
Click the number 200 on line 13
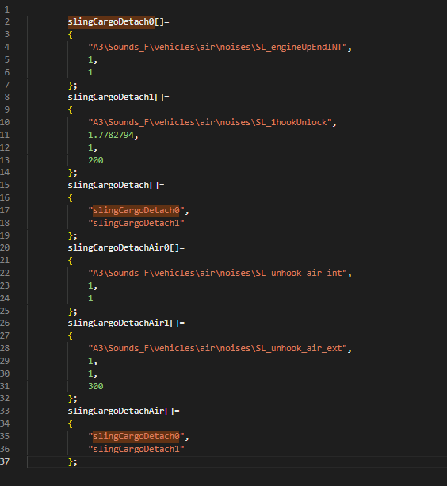pyautogui.click(x=96, y=160)
